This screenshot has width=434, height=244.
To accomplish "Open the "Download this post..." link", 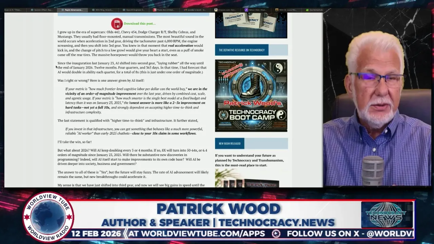I will (140, 23).
